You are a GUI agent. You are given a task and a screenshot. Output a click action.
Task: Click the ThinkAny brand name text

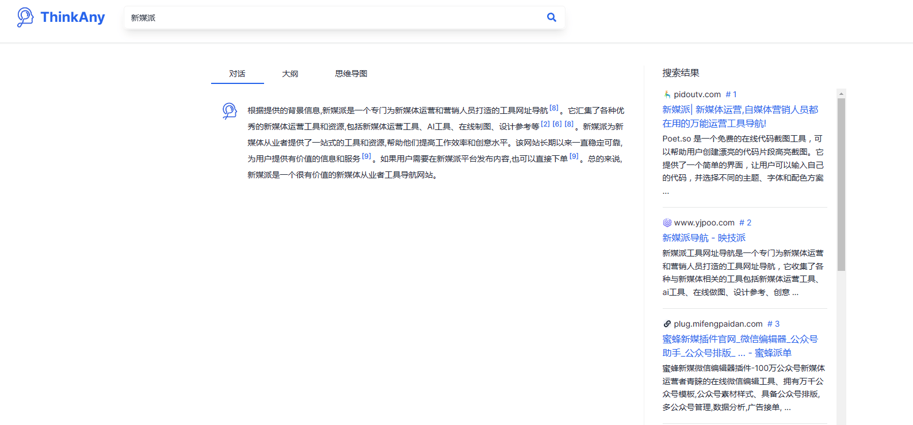72,17
